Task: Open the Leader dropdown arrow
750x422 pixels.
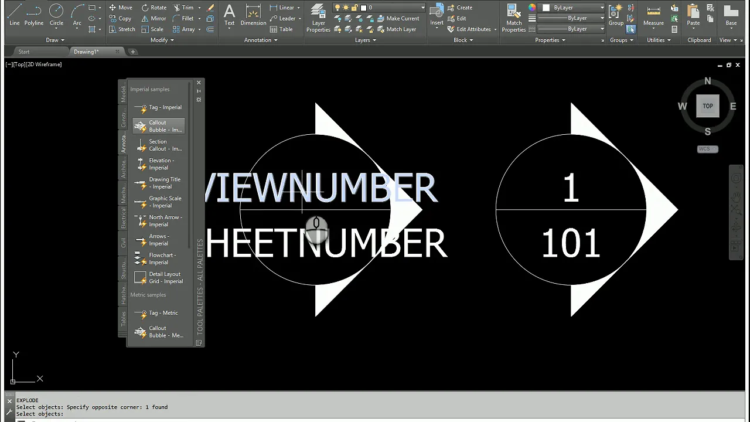Action: 299,18
